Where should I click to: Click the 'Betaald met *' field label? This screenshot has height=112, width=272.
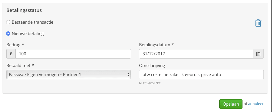(x=20, y=65)
